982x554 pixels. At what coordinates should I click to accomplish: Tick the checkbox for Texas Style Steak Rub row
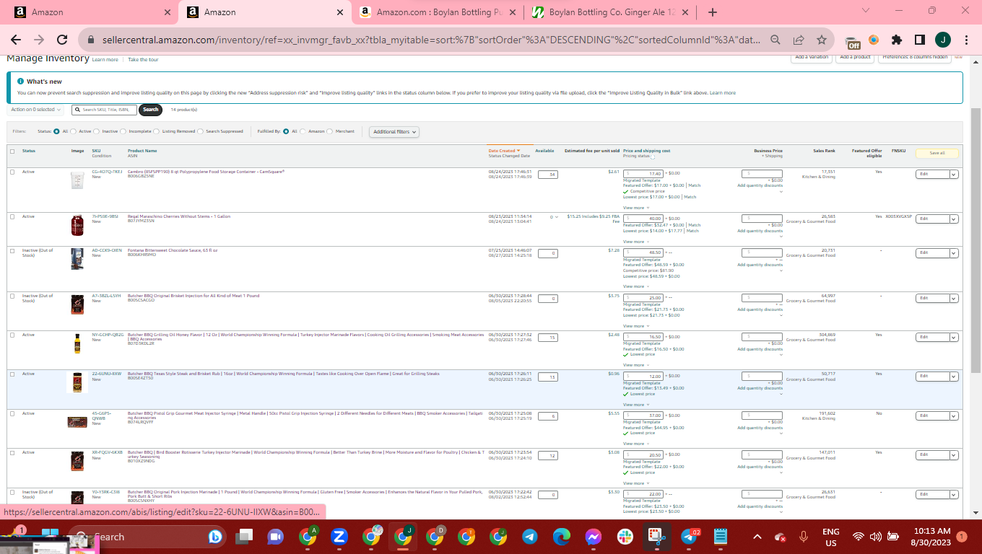[12, 374]
